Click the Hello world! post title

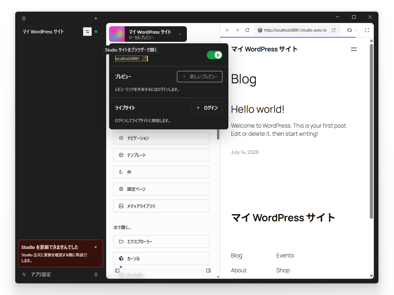pyautogui.click(x=258, y=109)
